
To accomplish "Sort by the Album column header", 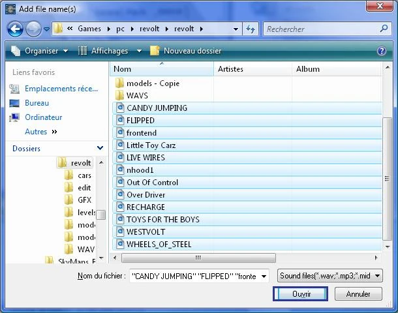I will (x=337, y=69).
